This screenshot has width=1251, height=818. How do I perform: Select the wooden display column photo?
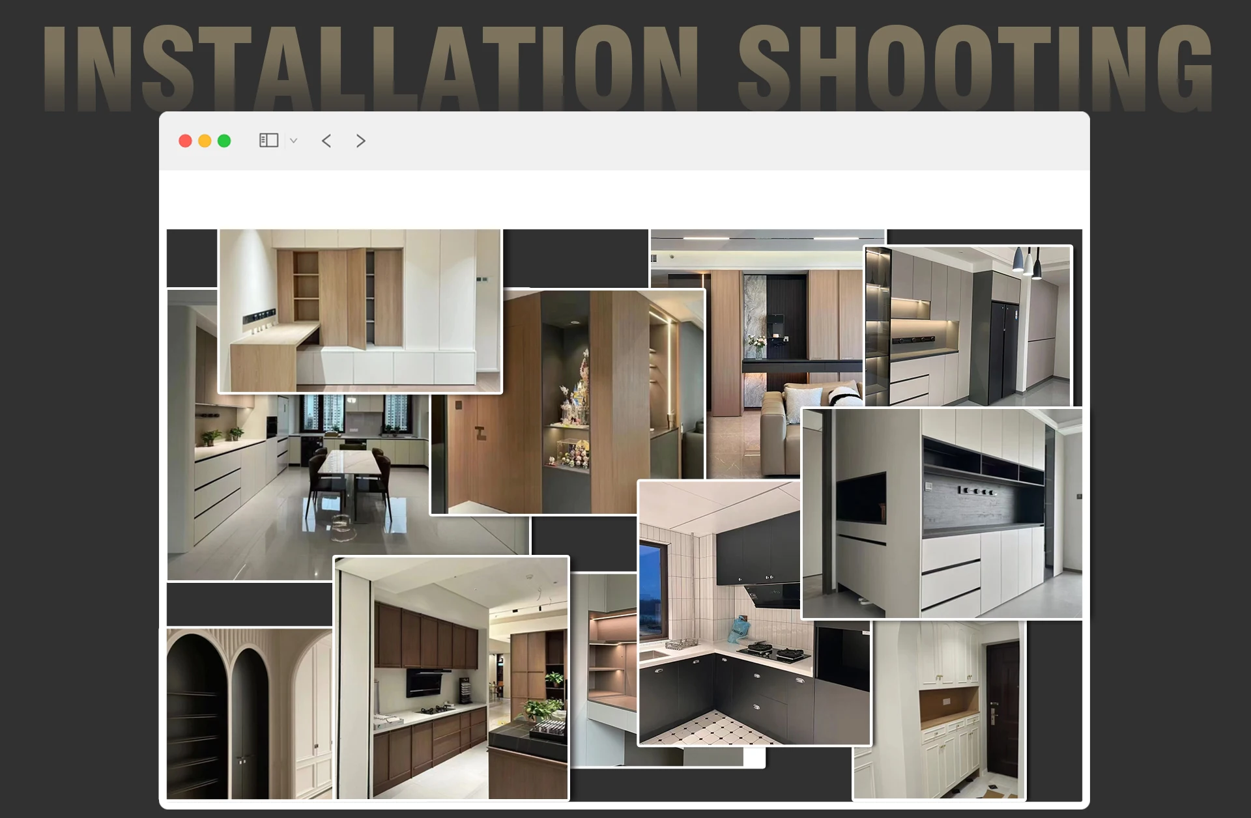coord(568,402)
